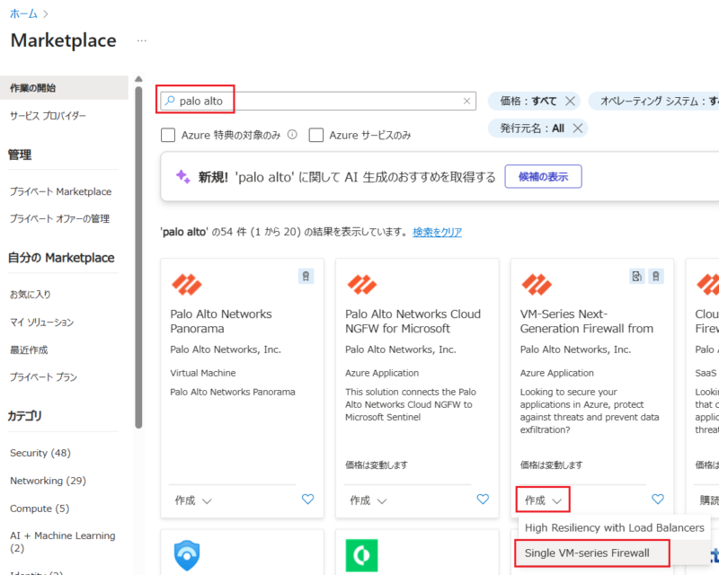Viewport: 719px width, 575px height.
Task: Click the sidebar vertical scrollbar thumb
Action: 138,257
